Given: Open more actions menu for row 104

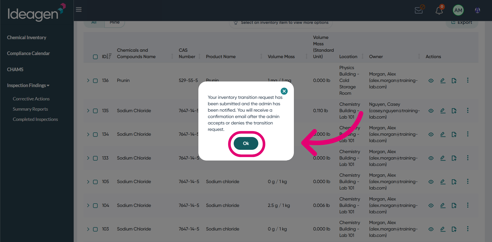Looking at the screenshot, I should (x=468, y=205).
